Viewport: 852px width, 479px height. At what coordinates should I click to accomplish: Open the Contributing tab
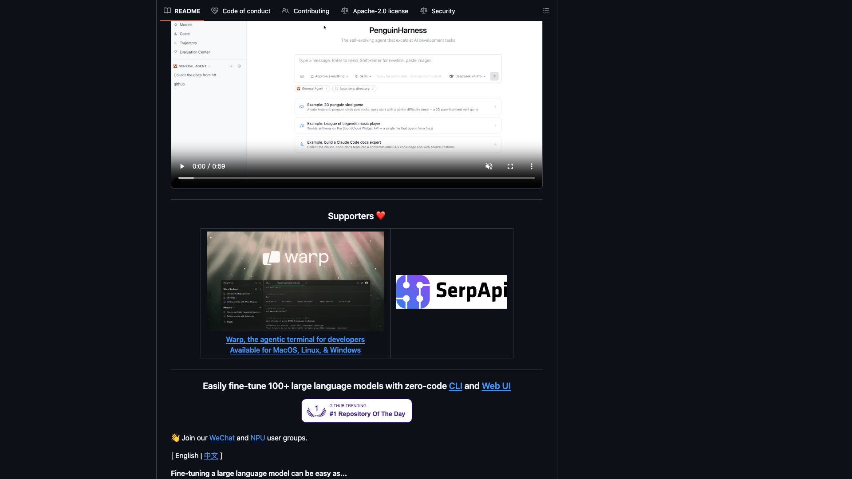(306, 11)
